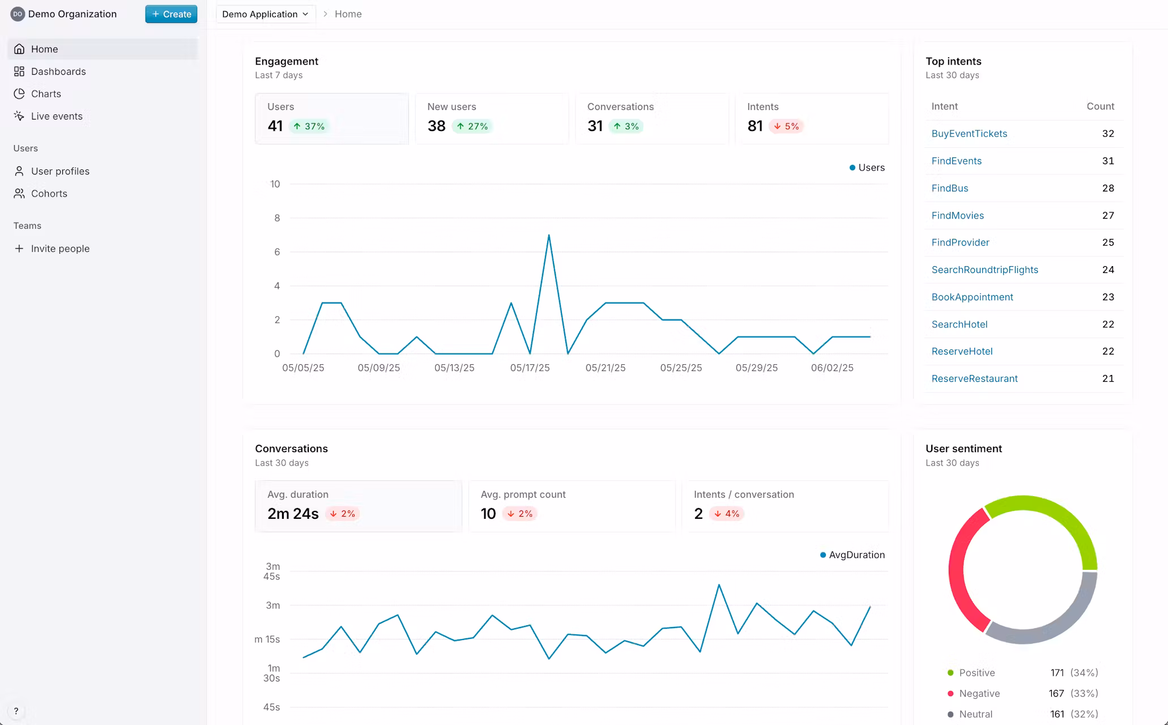Select the New users metric tab
This screenshot has width=1168, height=725.
(x=492, y=118)
